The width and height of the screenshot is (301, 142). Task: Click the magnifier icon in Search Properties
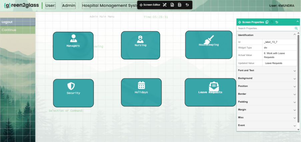click(x=296, y=28)
